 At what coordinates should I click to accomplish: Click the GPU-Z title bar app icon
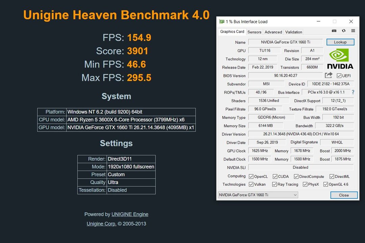(221, 22)
